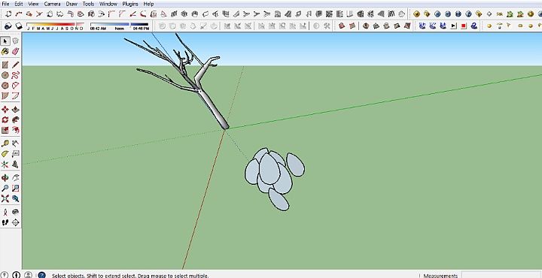Click the person icon in status bar
The width and height of the screenshot is (542, 278).
[29, 275]
